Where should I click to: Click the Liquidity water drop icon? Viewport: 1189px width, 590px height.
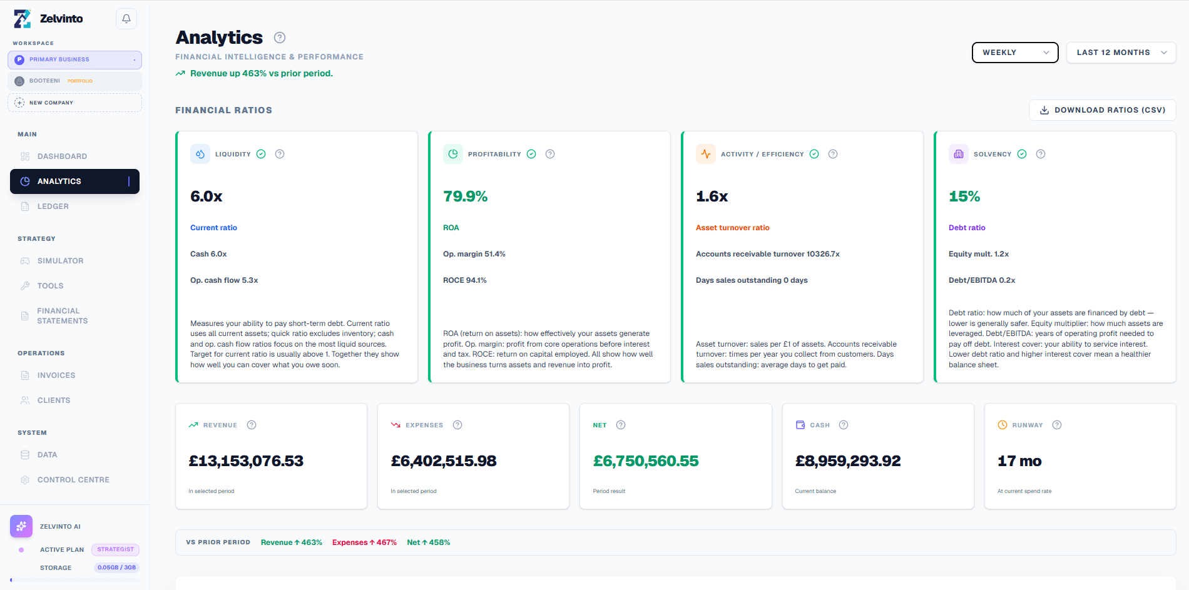coord(200,154)
